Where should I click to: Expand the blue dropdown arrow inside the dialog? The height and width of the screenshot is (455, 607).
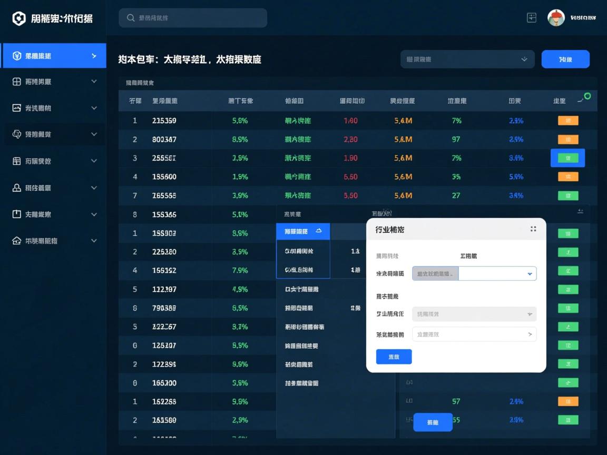coord(529,273)
